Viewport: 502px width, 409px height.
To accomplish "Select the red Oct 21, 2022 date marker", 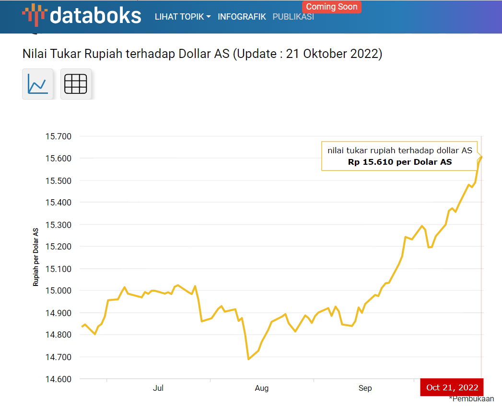I will click(x=452, y=387).
